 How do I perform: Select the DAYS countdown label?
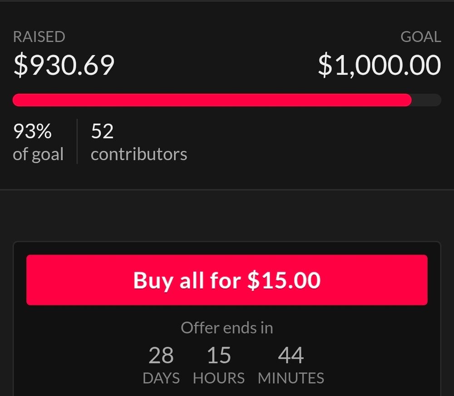(x=161, y=378)
